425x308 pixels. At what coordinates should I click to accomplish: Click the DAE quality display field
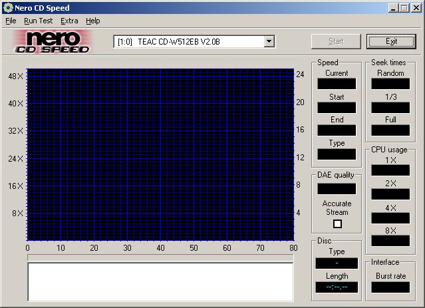tap(337, 188)
